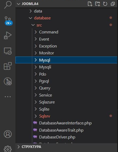Expand the Service folder chevron
Image resolution: width=118 pixels, height=152 pixels.
pyautogui.click(x=36, y=95)
